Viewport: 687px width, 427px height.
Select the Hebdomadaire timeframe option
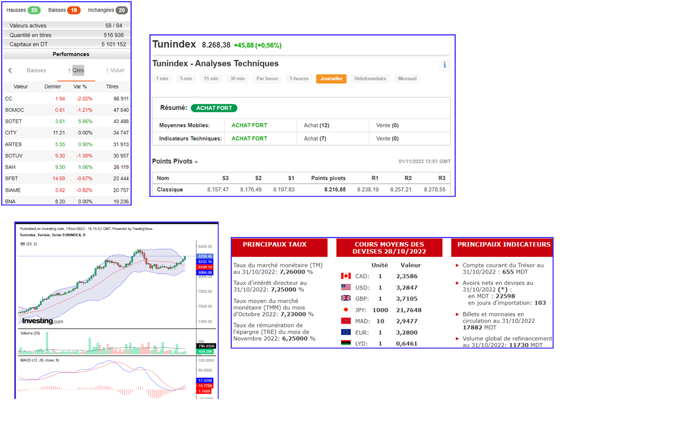click(370, 78)
